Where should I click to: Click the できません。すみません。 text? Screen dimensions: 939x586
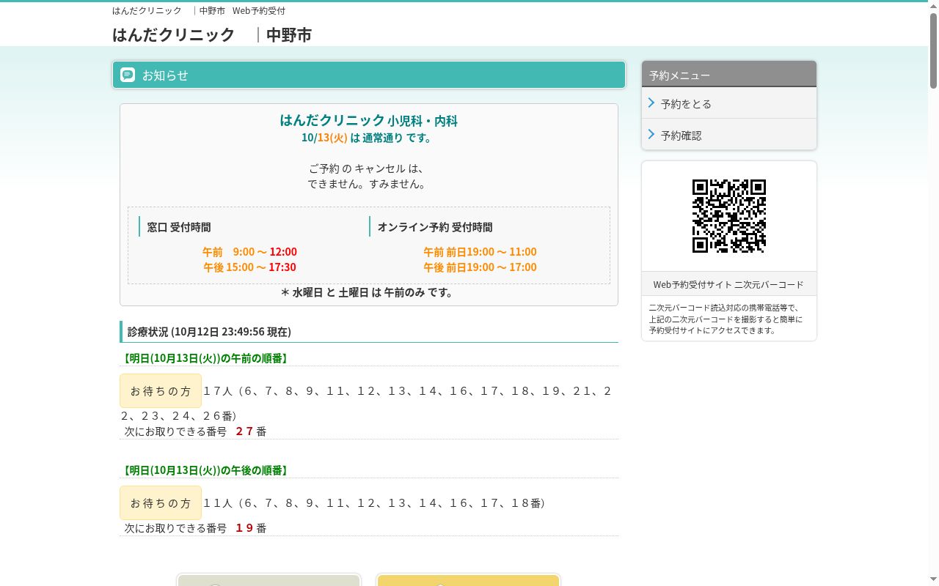coord(367,184)
